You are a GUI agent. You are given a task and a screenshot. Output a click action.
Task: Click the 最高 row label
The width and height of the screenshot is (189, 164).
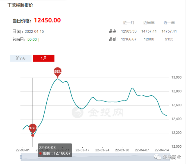point(113,31)
